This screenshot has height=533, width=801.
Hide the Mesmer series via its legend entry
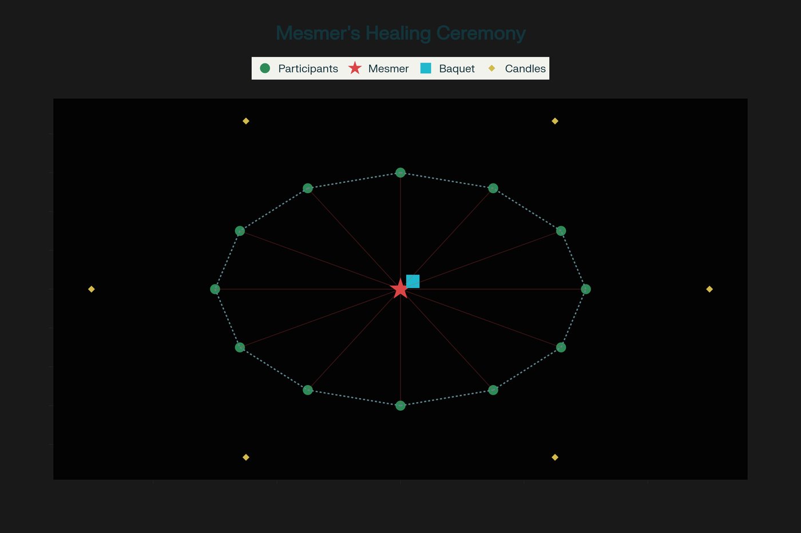(379, 69)
